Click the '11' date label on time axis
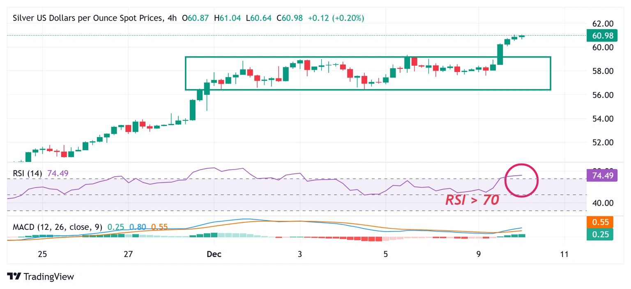 pyautogui.click(x=564, y=254)
